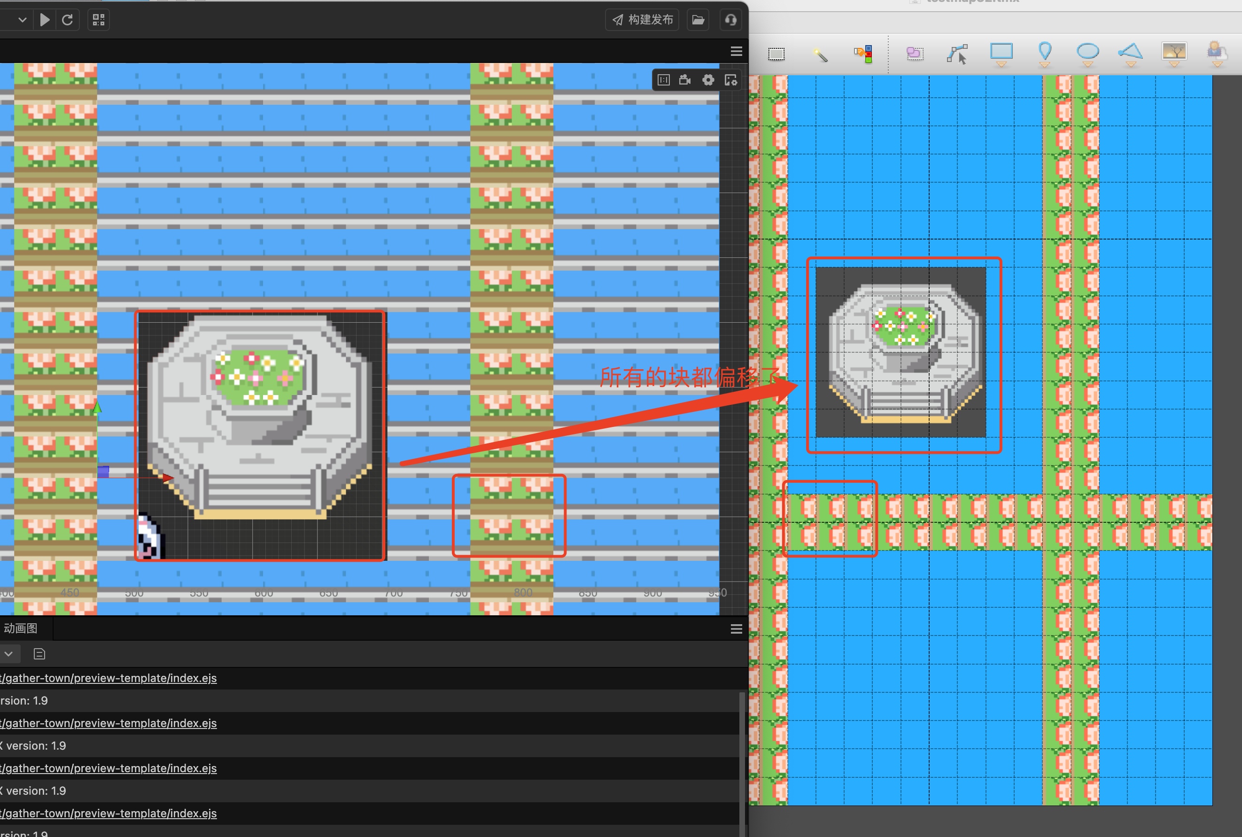Open scene gizmo settings gear
The image size is (1242, 837).
point(708,80)
